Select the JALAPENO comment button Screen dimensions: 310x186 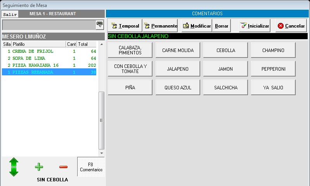click(x=178, y=69)
